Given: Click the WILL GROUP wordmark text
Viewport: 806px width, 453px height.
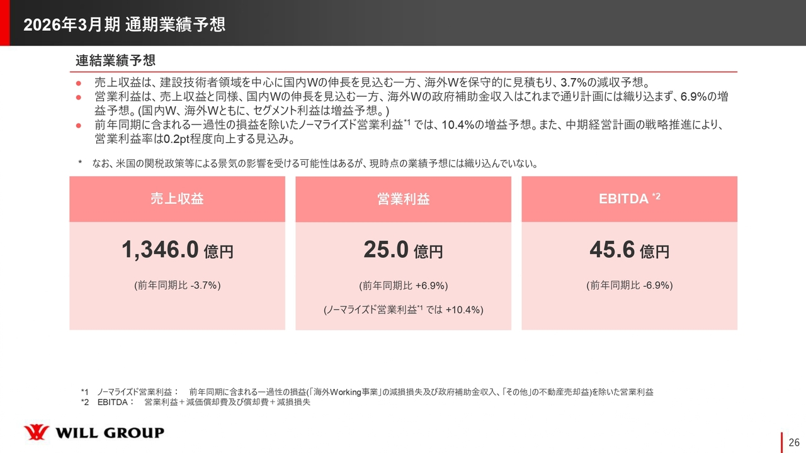Looking at the screenshot, I should (110, 433).
